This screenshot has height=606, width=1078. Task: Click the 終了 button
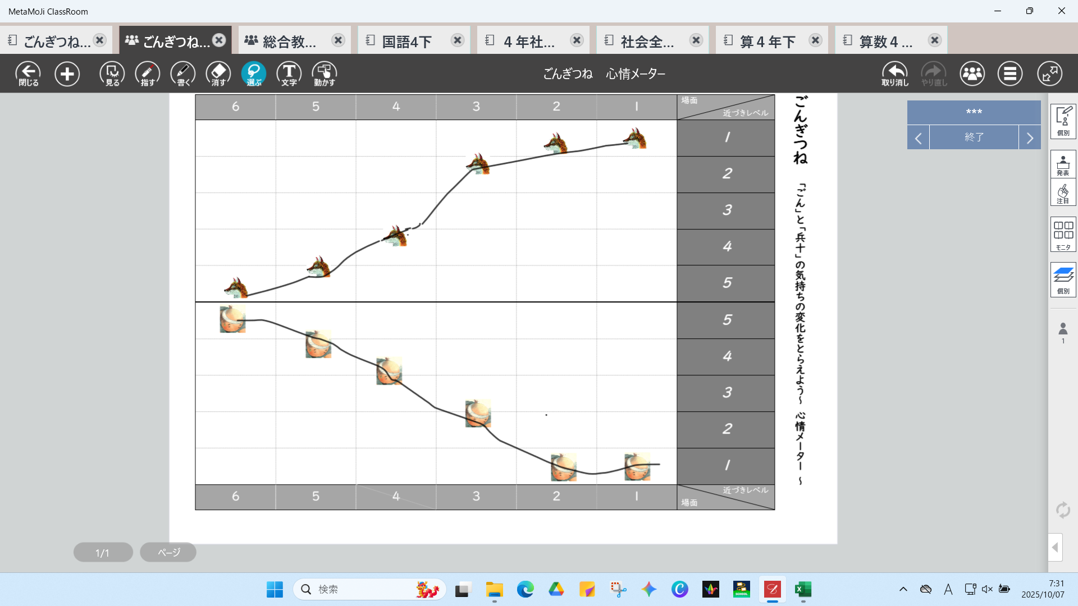coord(974,137)
